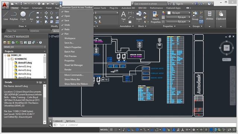Click the Help question mark icon in title bar

tap(209, 4)
